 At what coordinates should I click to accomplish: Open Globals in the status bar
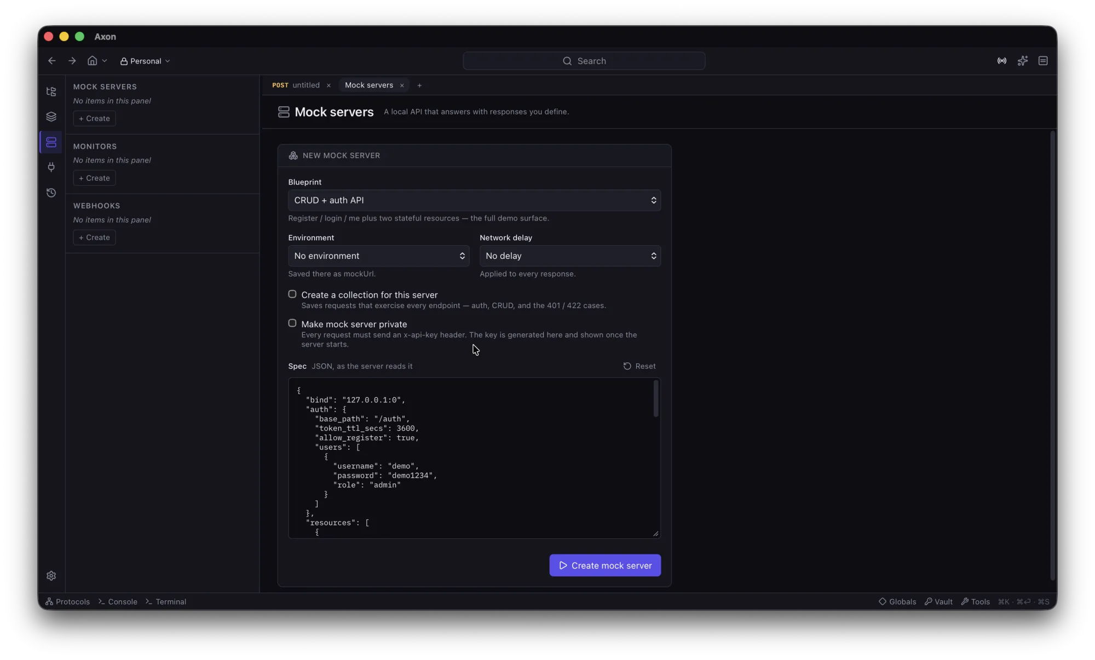tap(897, 601)
